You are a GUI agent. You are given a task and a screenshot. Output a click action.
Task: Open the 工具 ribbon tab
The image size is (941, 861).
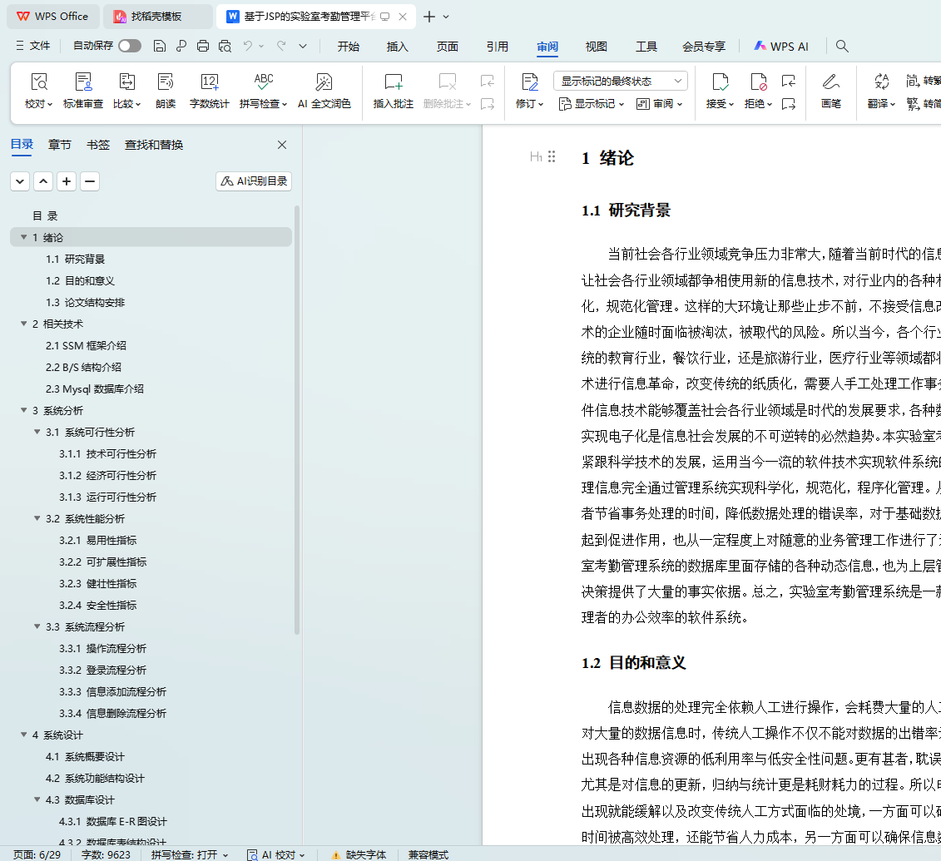click(x=646, y=47)
